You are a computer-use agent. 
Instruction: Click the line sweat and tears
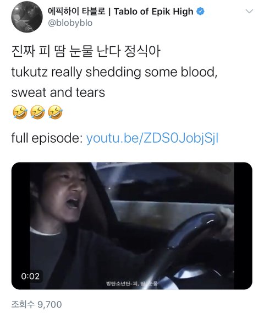58,92
